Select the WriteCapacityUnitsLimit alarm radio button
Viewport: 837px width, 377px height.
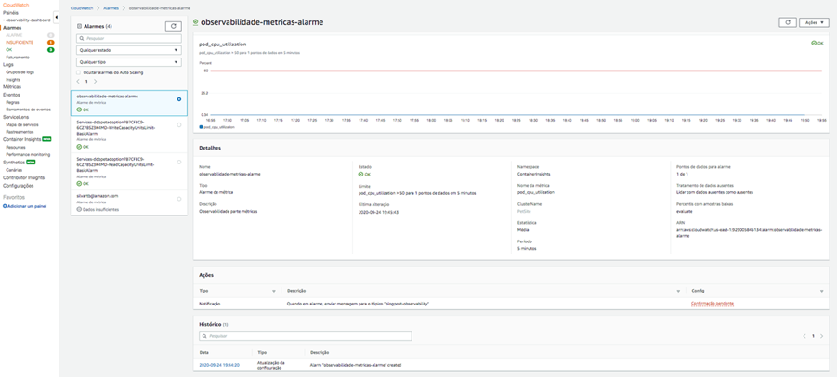click(178, 124)
